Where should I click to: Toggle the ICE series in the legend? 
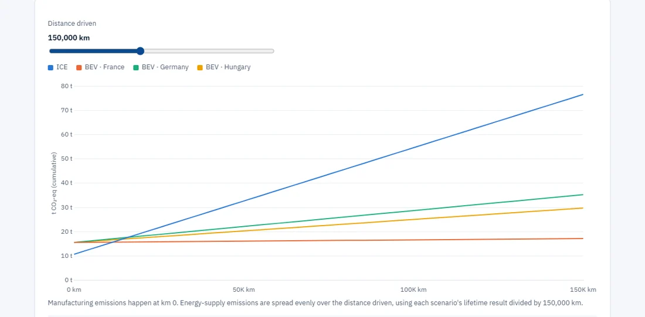pos(57,67)
